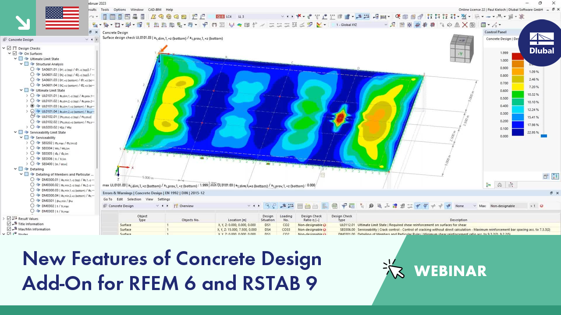
Task: Toggle the On Surfaces checkbox
Action: point(15,53)
